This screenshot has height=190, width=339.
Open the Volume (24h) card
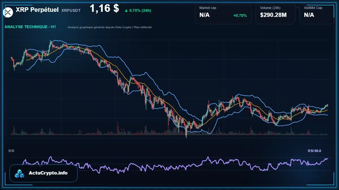click(x=275, y=14)
